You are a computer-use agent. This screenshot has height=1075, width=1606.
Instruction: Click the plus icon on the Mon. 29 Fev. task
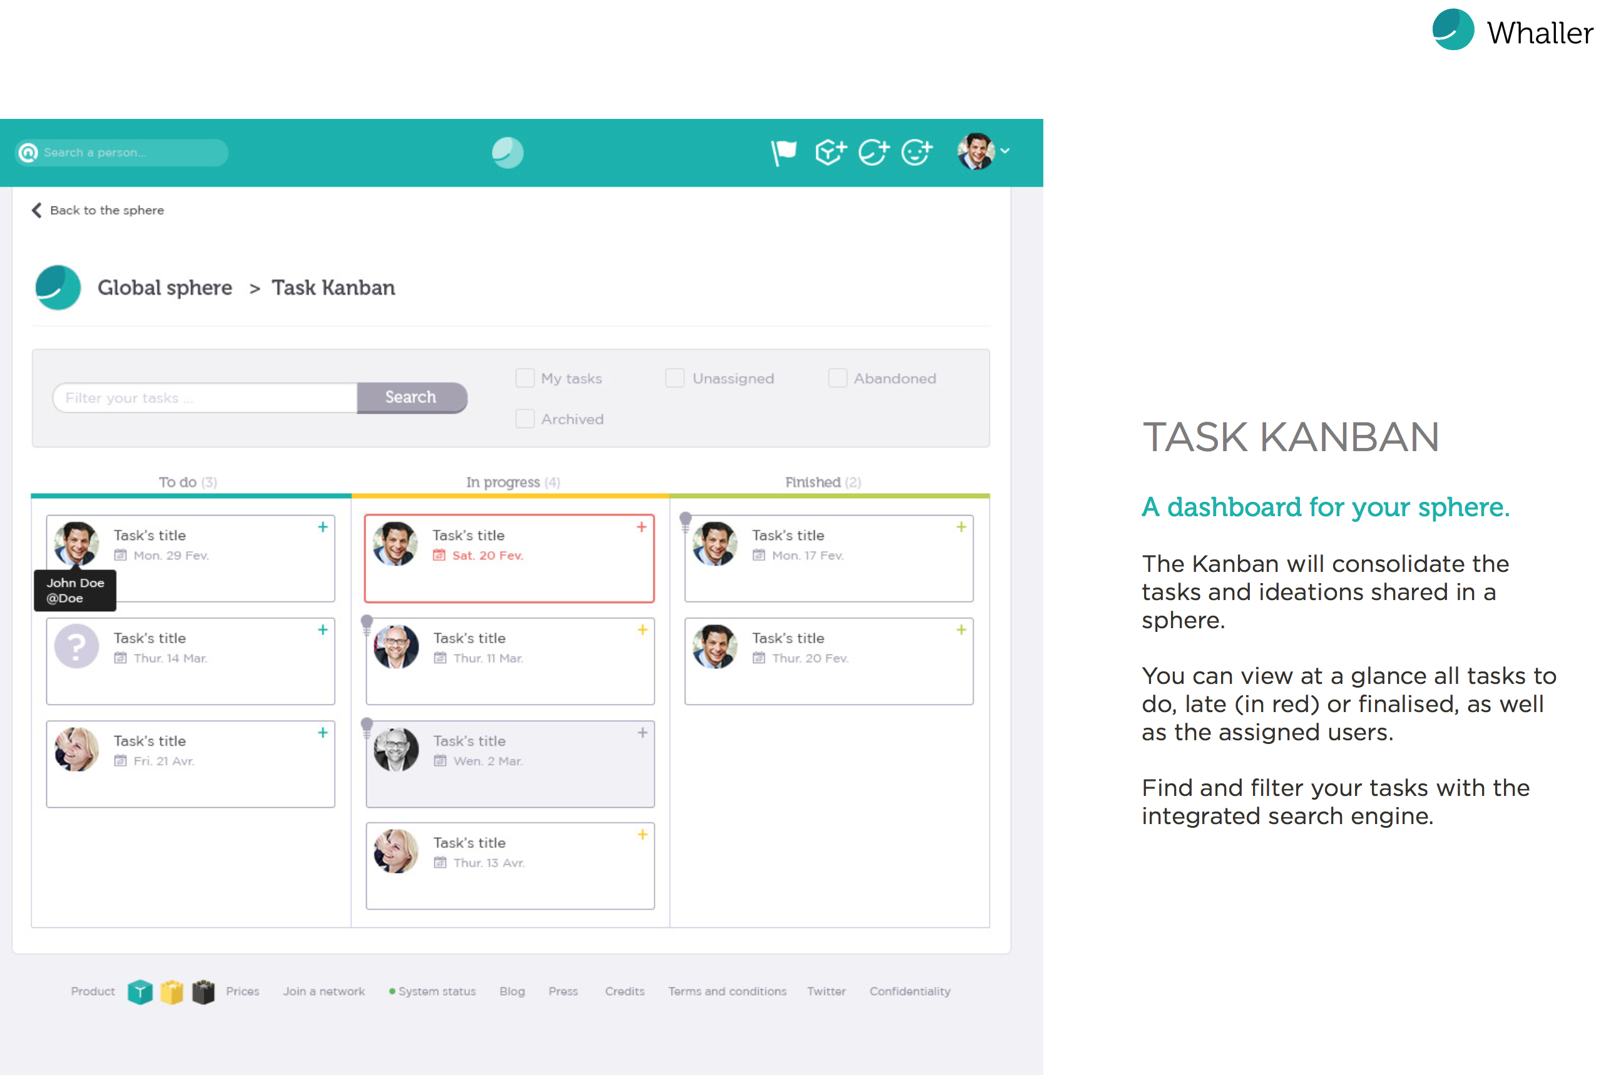(x=323, y=527)
